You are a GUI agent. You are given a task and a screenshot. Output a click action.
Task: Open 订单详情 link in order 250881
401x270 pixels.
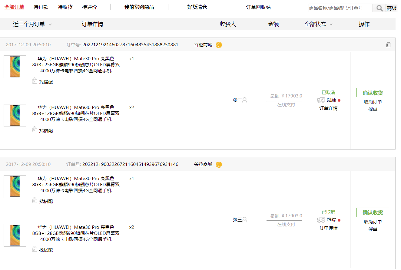328,108
